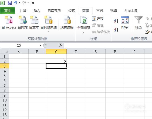
Task: Select row 10 header
Action: coord(5,100)
